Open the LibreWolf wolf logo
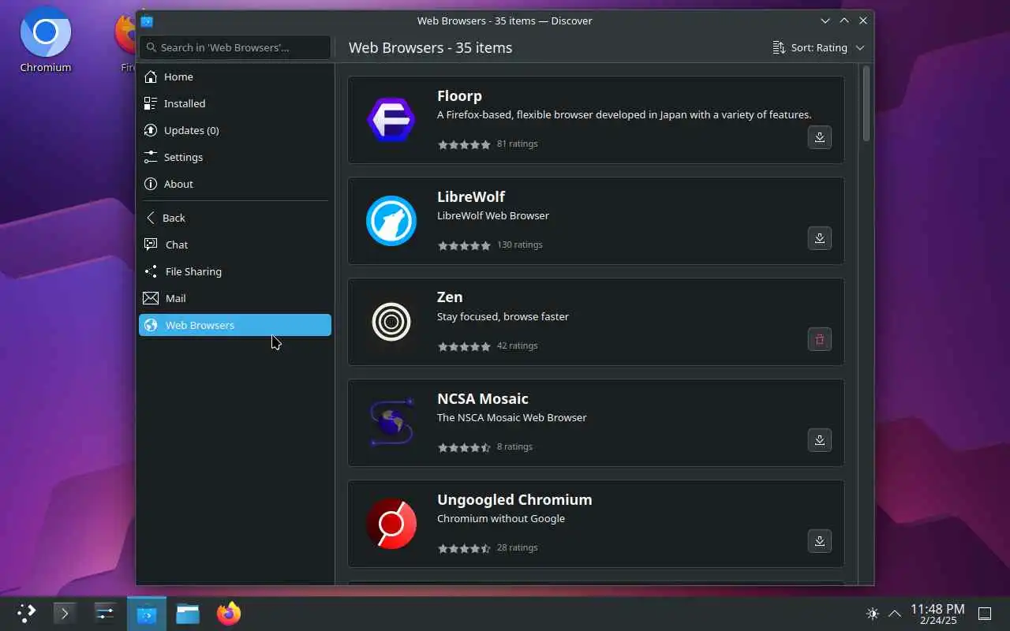Viewport: 1010px width, 631px height. (391, 221)
